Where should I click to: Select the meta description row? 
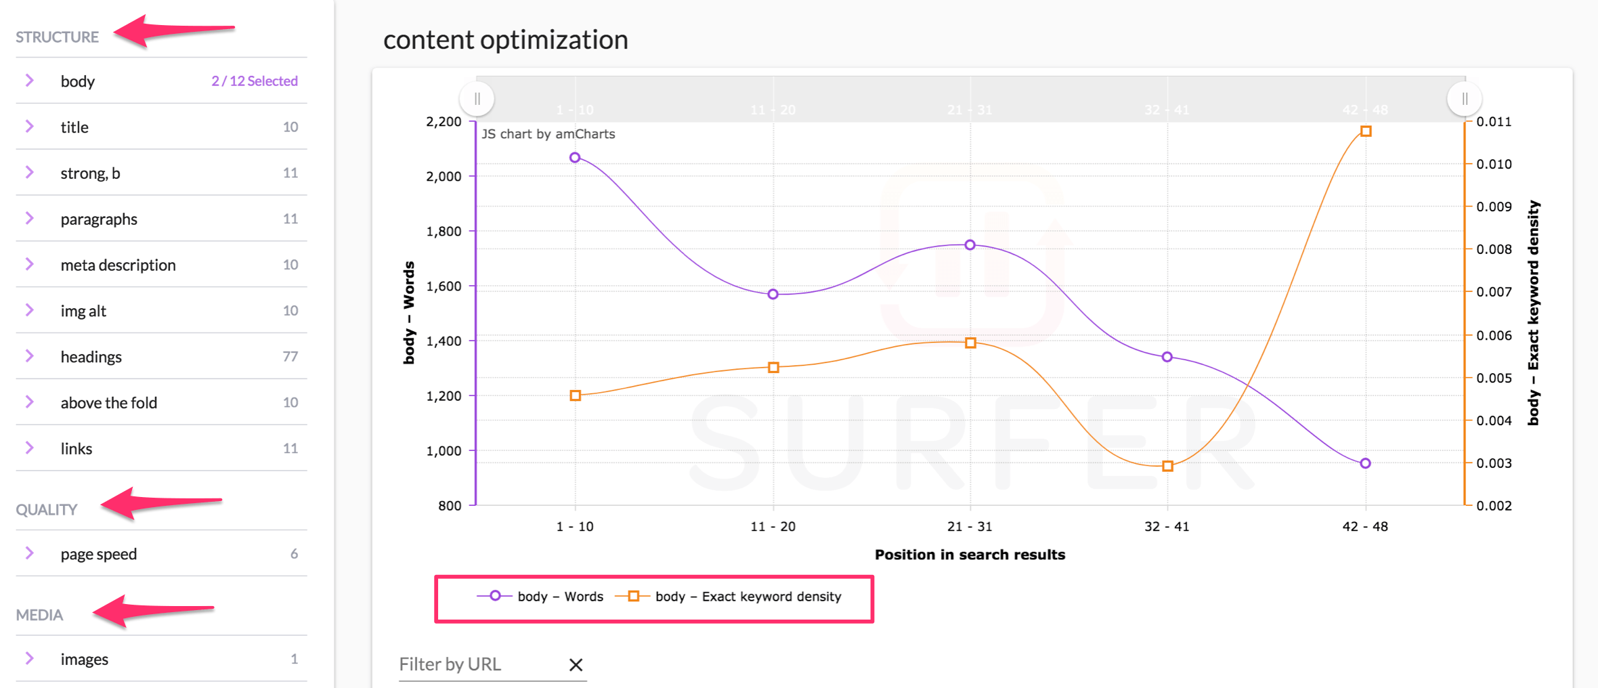coord(161,265)
